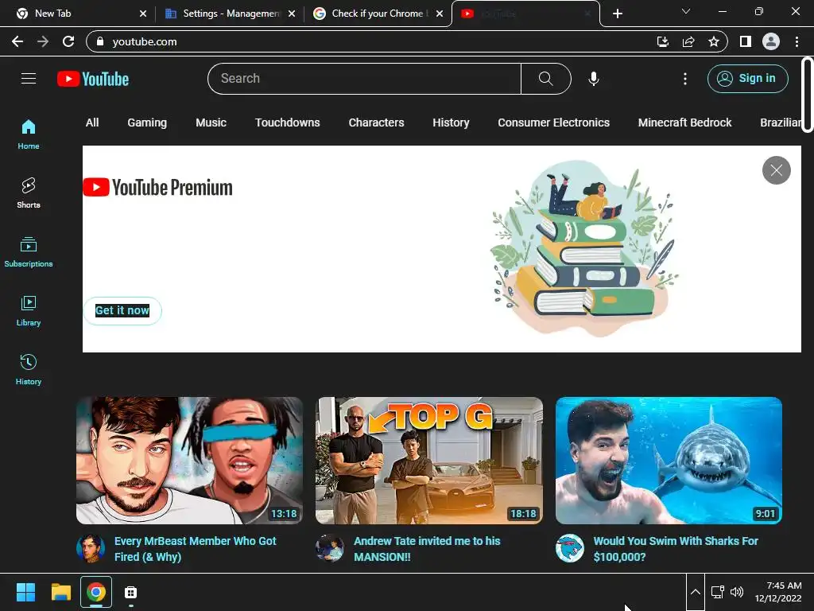Image resolution: width=814 pixels, height=611 pixels.
Task: Open a new browser tab
Action: 617,14
